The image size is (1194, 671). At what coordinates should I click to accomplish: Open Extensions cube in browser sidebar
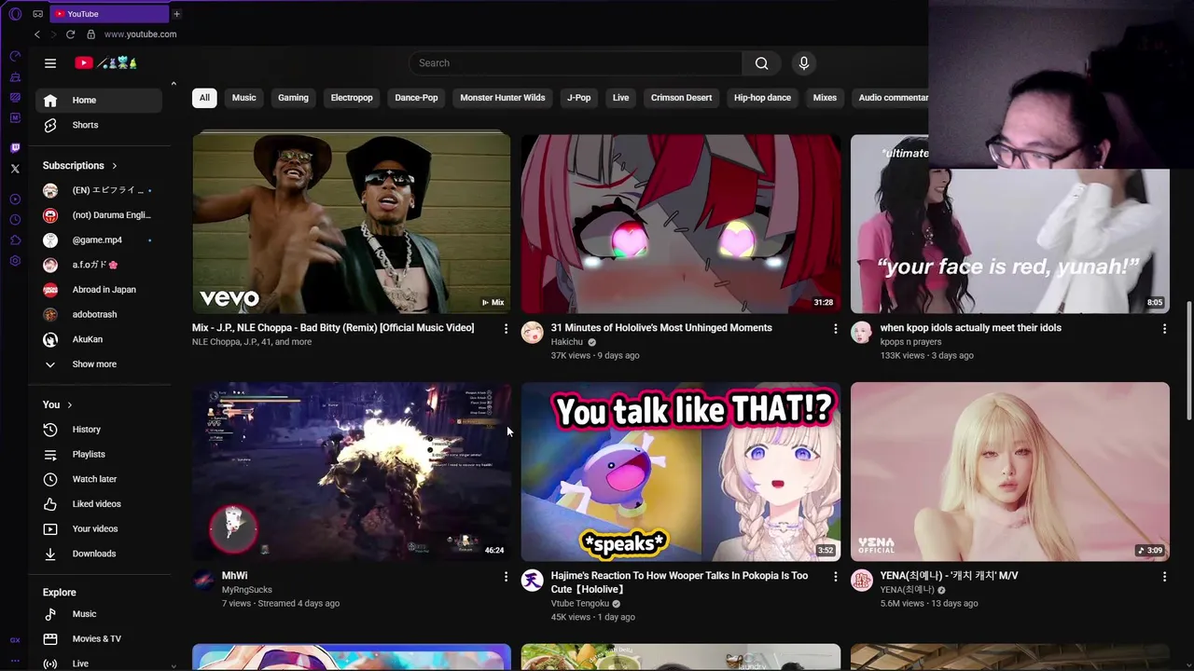pos(15,240)
